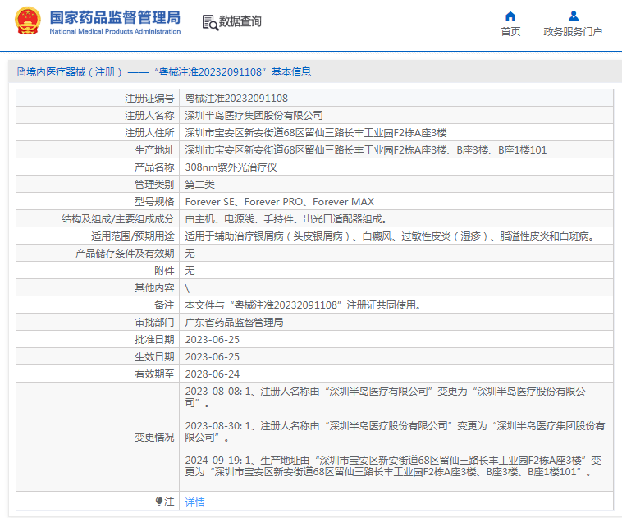Open 政务服务门户 text link
Viewport: 622px width, 518px height.
(x=574, y=31)
